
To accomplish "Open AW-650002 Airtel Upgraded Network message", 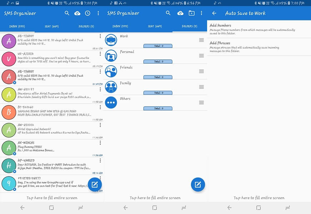I will (x=51, y=130).
